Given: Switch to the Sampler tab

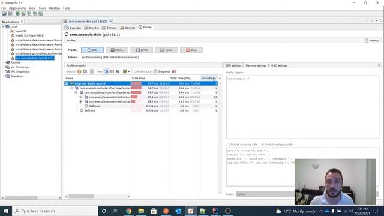Looking at the screenshot, I should (x=128, y=28).
